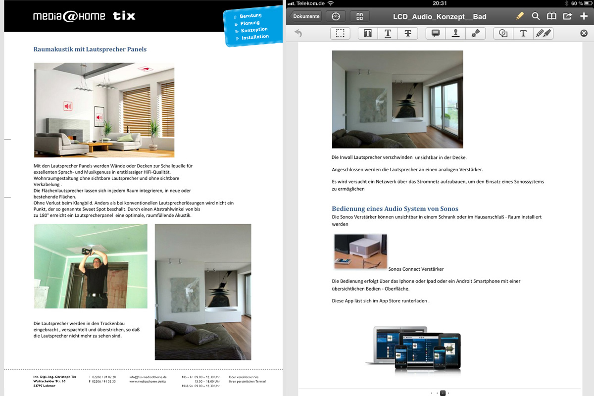The image size is (594, 396).
Task: Click the 'Sonos Connect Verstärker' caption
Action: [416, 269]
